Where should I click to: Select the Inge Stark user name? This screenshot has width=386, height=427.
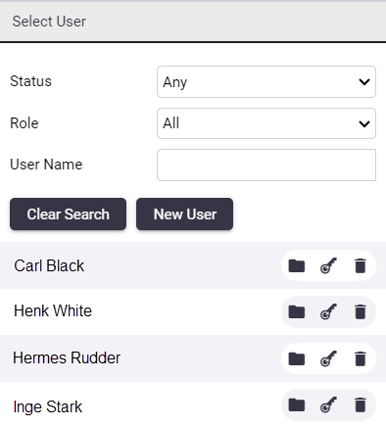(x=48, y=407)
